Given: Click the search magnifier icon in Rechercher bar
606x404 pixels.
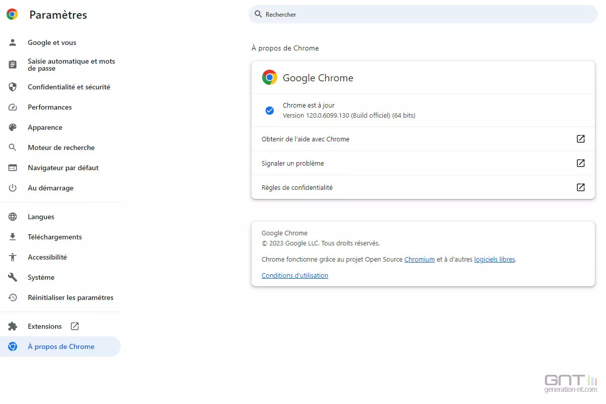Looking at the screenshot, I should [x=258, y=14].
